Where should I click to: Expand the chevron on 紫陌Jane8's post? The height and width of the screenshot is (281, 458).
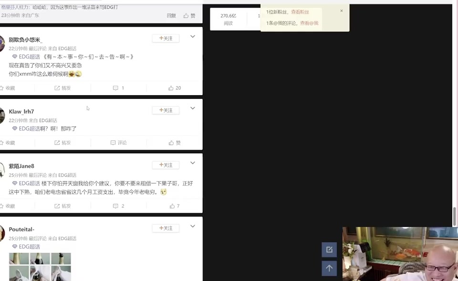[x=192, y=162]
